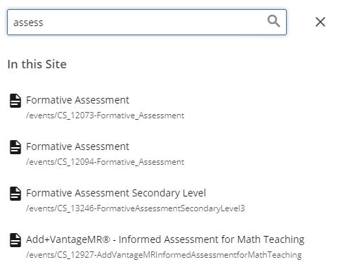Click path /events/CS_12073-Formative_Assessment

[x=105, y=115]
